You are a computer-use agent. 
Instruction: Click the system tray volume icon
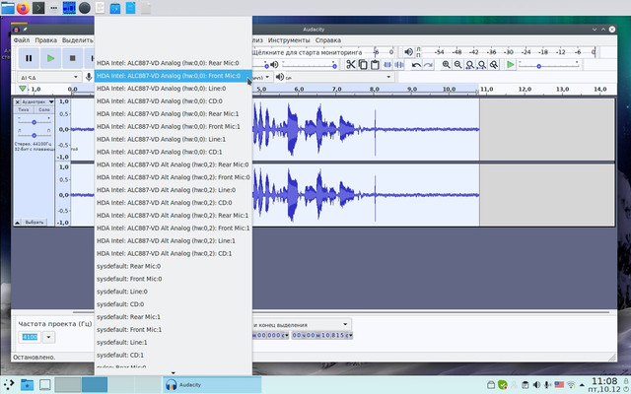[x=536, y=385]
